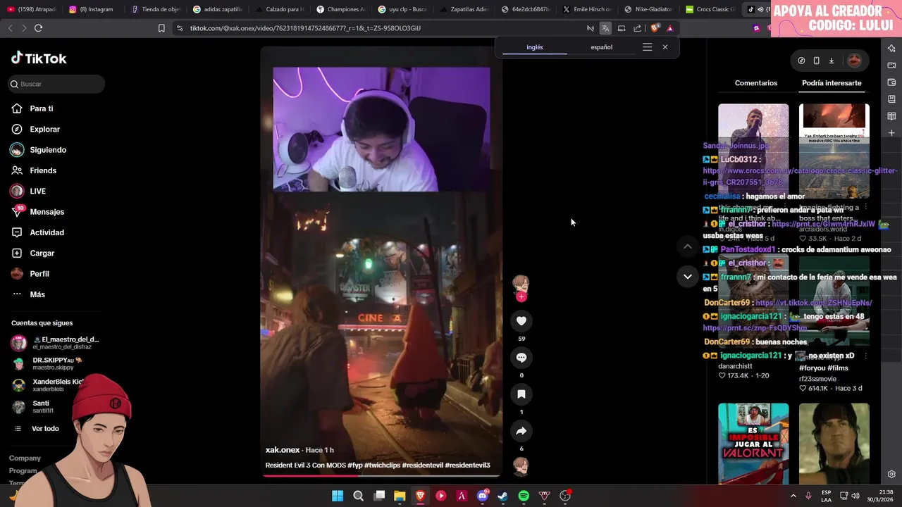Like the video with the heart icon
This screenshot has width=902, height=507.
pyautogui.click(x=521, y=321)
